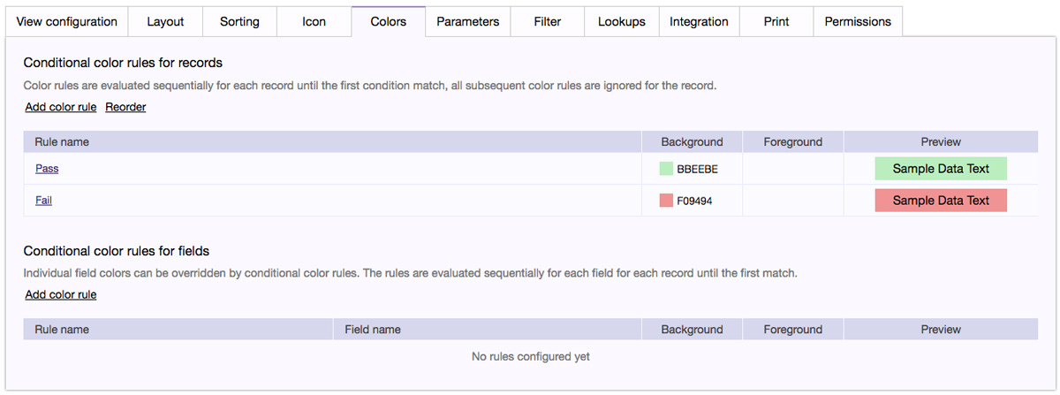Viewport: 1060px width, 395px height.
Task: Click the green BBEEBE background swatch
Action: [666, 169]
